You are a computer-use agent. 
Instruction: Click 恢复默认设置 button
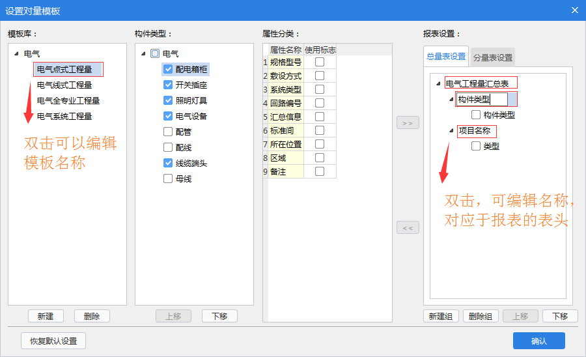53,341
